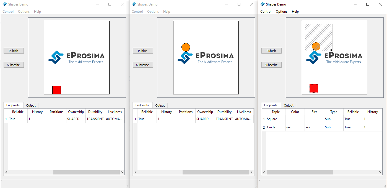Switch to Output tab in right window
This screenshot has width=387, height=188.
(289, 105)
